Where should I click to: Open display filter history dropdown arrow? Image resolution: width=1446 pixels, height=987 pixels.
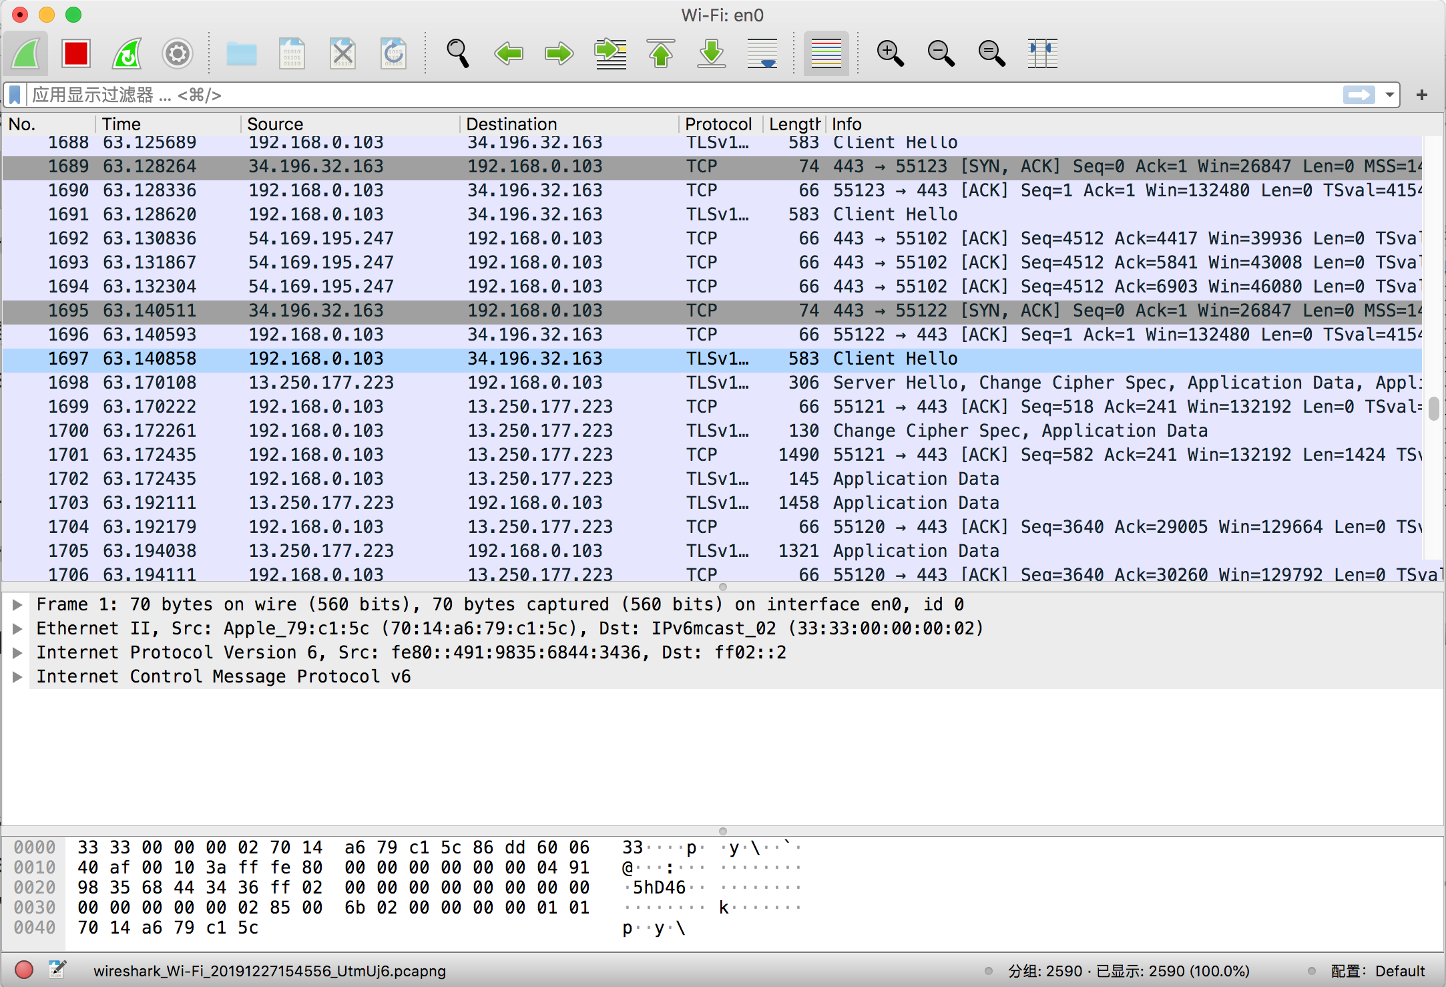[1390, 95]
